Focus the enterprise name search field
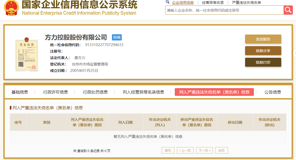 [224, 10]
